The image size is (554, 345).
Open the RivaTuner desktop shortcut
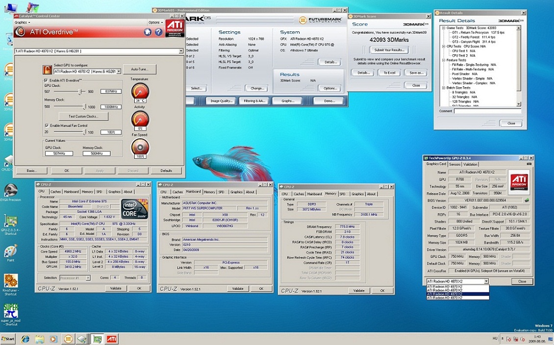coord(11,285)
